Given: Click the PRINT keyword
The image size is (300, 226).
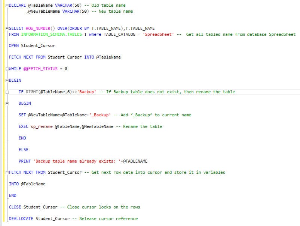Looking at the screenshot, I should (x=24, y=161).
